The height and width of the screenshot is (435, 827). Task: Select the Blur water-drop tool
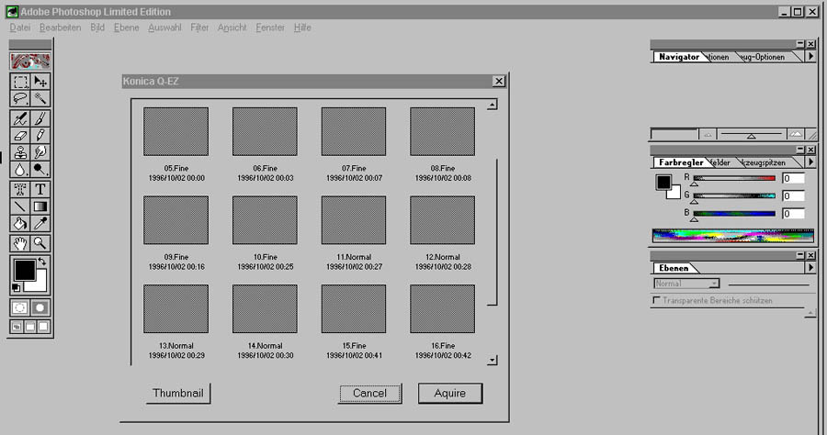click(20, 169)
